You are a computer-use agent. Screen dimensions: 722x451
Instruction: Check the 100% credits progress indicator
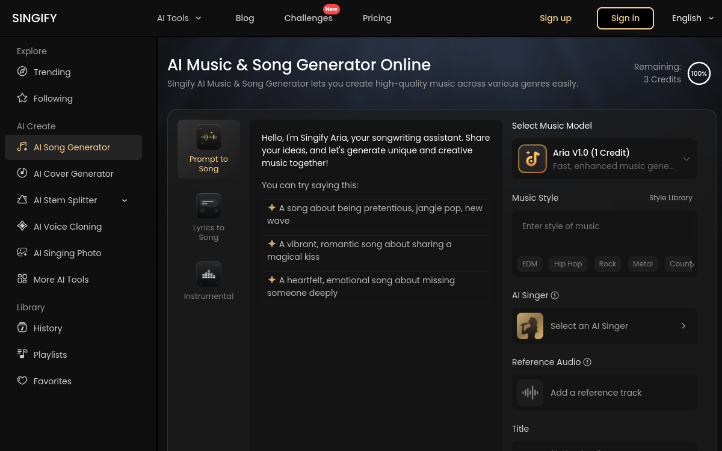coord(699,73)
